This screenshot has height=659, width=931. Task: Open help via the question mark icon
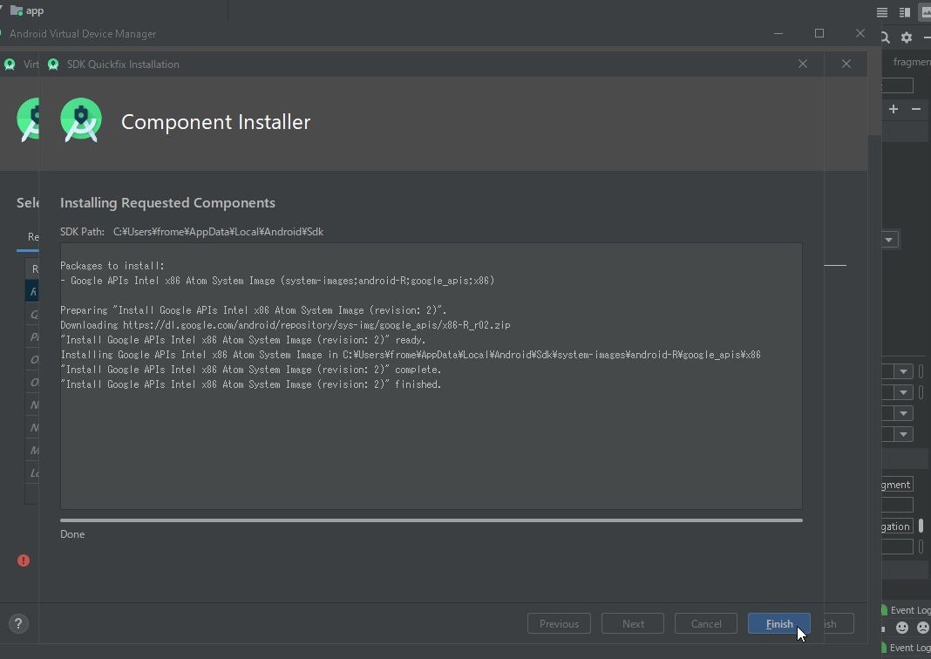[17, 623]
